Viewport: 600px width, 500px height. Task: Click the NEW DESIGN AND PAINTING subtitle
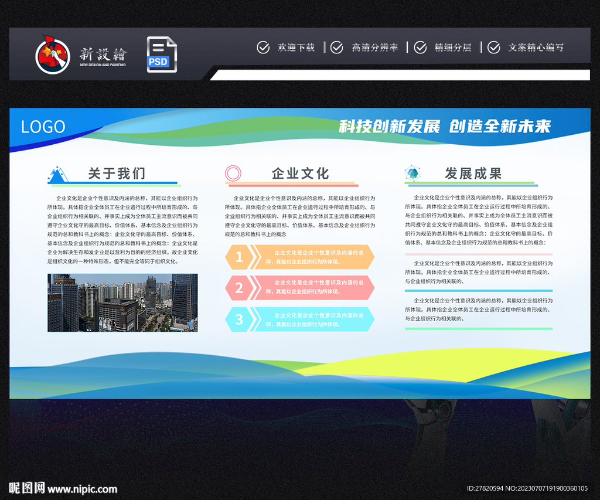click(103, 65)
